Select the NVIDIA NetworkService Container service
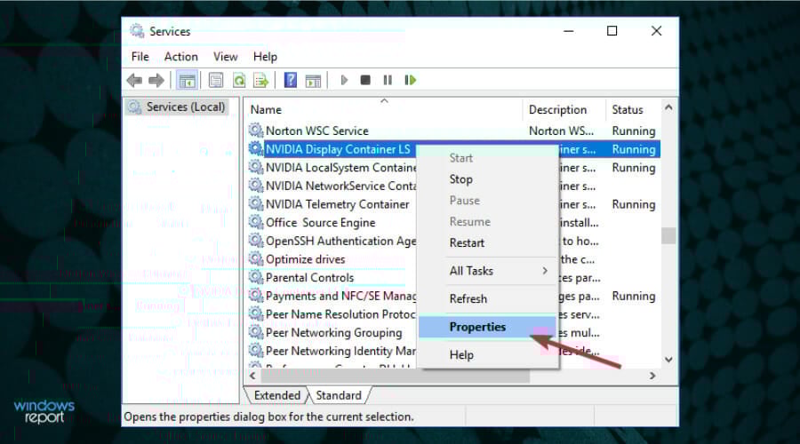The height and width of the screenshot is (444, 800). pyautogui.click(x=340, y=186)
